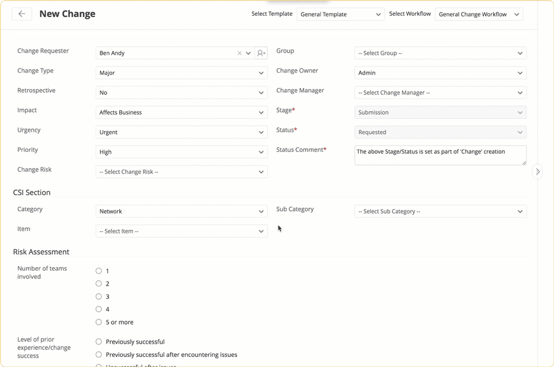
Task: Choose the 5 or more option
Action: coord(98,322)
